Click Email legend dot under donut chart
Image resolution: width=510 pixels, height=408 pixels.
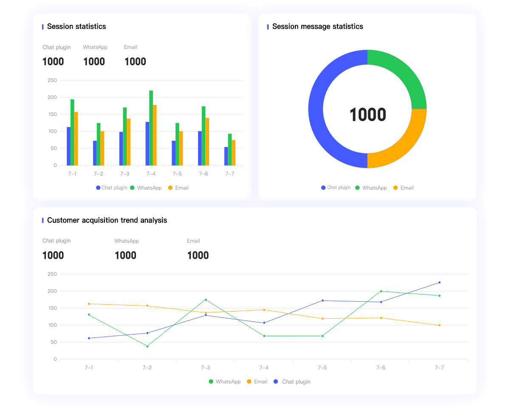[x=396, y=188]
